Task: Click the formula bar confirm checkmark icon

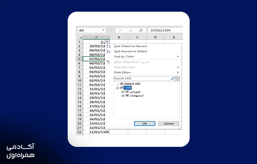Action: (131, 30)
